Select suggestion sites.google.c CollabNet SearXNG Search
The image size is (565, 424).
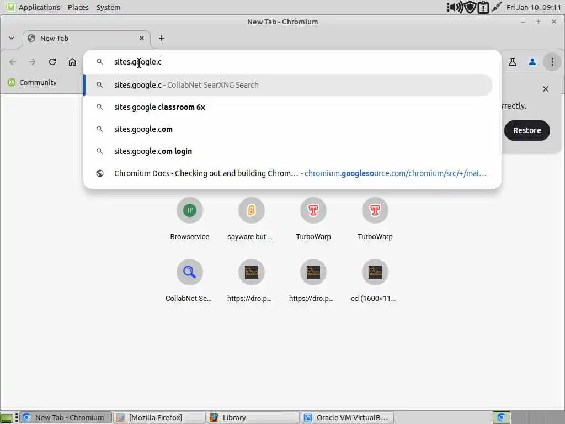[288, 85]
